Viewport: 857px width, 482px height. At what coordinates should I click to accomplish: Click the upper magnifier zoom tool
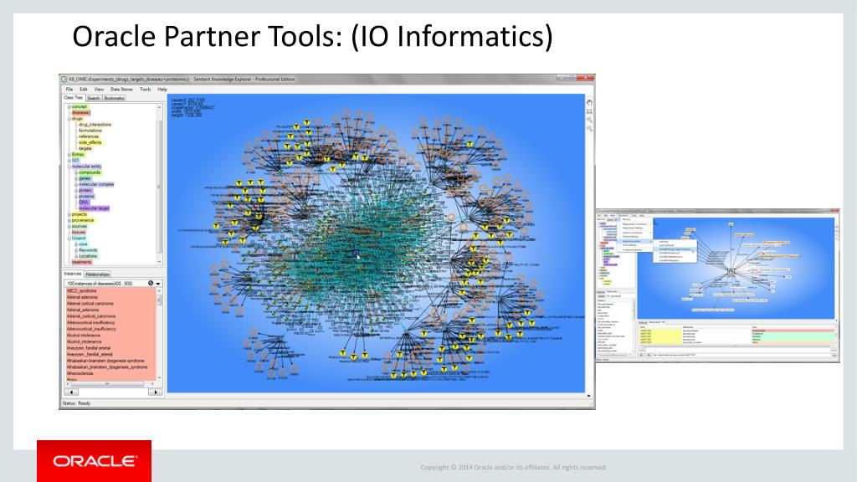(x=589, y=120)
